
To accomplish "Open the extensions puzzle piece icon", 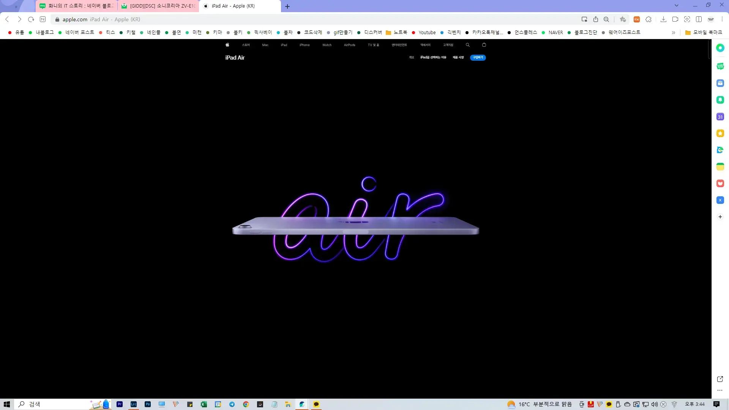I will (649, 19).
